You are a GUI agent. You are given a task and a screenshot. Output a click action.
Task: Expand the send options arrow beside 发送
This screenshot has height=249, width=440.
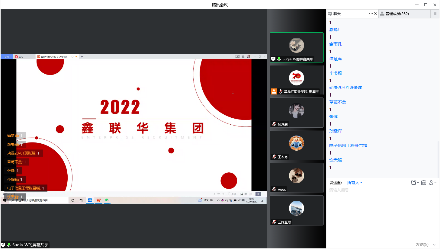434,244
